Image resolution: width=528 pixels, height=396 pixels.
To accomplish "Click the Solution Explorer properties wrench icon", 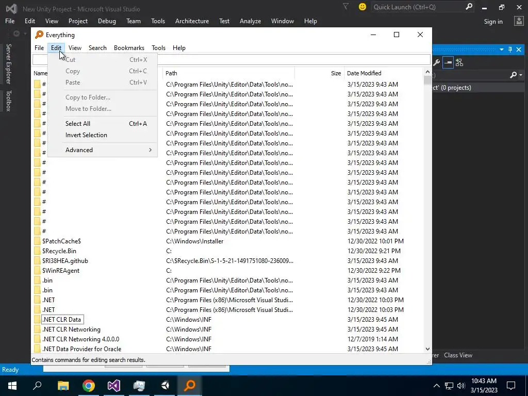I will pos(436,62).
